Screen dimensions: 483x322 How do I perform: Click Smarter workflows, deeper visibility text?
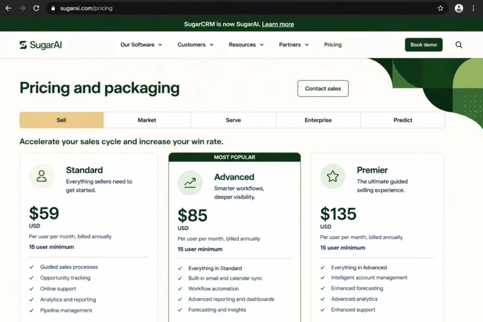[x=239, y=193]
